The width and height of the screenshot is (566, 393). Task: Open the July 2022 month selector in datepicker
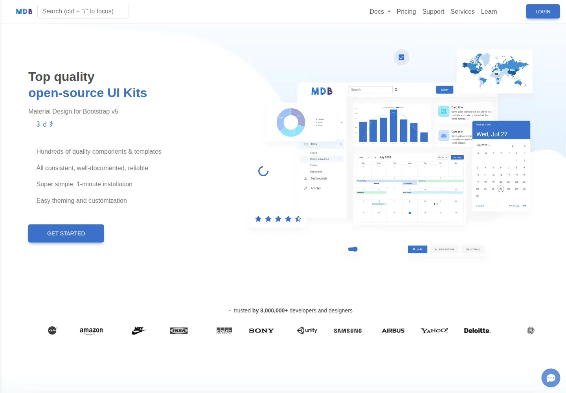coord(483,145)
